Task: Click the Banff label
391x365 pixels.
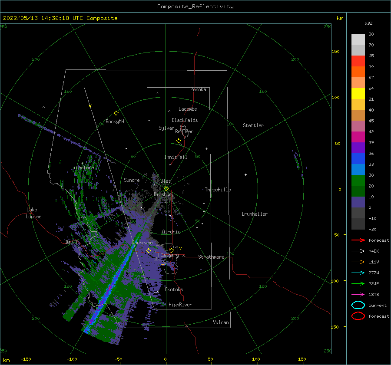Action: pyautogui.click(x=72, y=242)
